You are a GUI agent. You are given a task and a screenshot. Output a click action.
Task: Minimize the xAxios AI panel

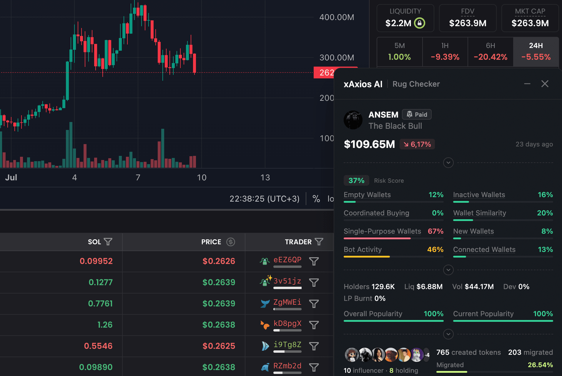coord(527,84)
